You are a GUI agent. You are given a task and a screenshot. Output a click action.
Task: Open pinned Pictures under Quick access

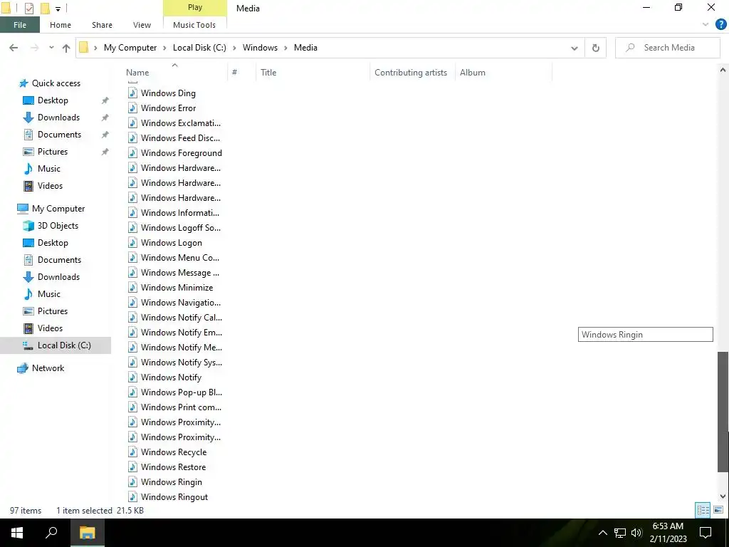[53, 152]
